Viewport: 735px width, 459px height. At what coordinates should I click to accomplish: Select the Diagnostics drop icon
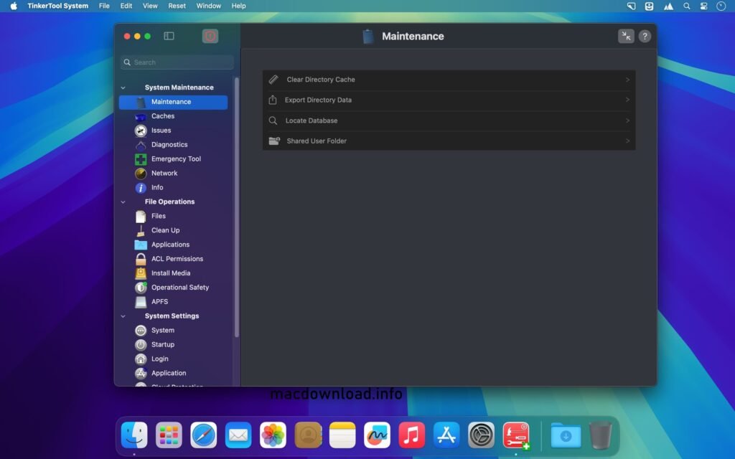[141, 144]
